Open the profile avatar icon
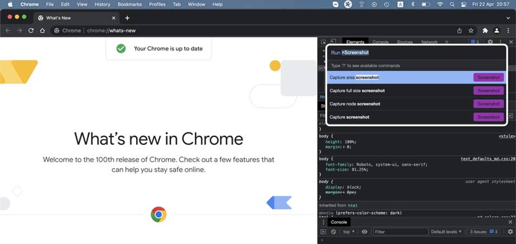516x244 pixels. (497, 30)
